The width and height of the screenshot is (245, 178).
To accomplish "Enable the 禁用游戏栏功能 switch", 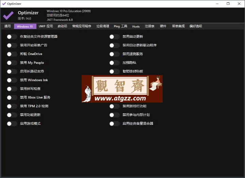I will [115, 106].
